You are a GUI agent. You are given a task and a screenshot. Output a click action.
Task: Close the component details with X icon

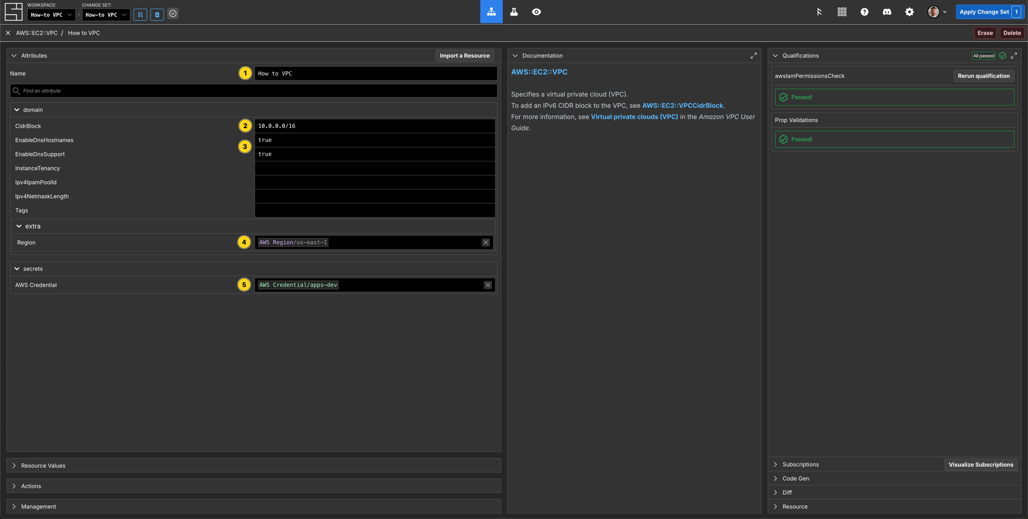(8, 33)
